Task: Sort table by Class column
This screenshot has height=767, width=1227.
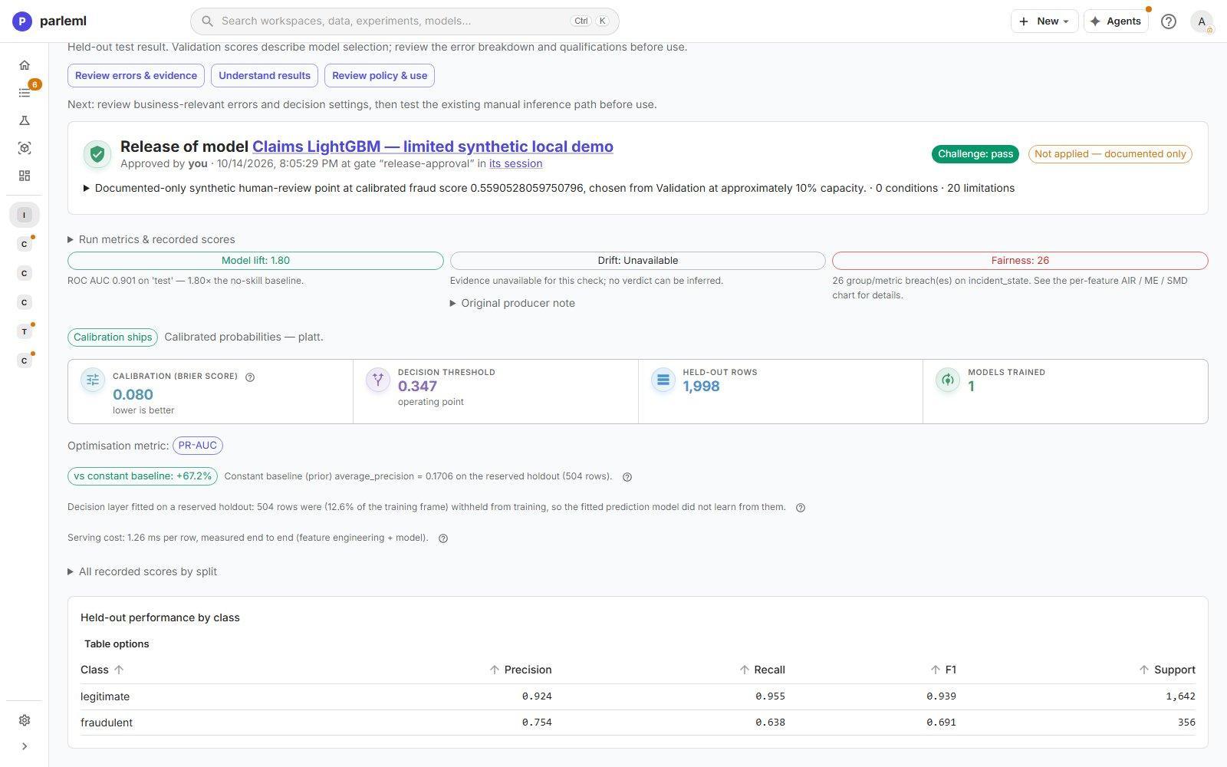Action: pyautogui.click(x=102, y=670)
